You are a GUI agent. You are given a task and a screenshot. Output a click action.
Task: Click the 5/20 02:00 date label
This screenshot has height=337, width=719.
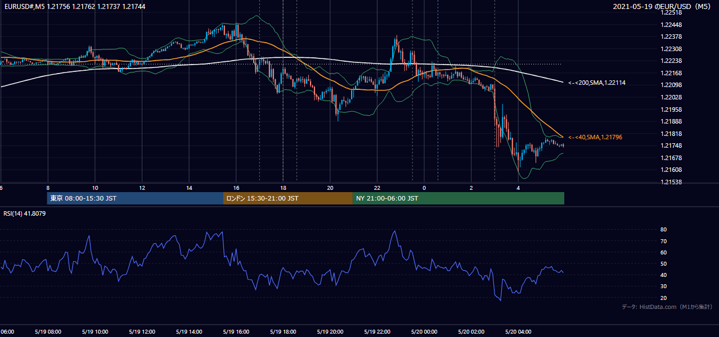pyautogui.click(x=470, y=331)
